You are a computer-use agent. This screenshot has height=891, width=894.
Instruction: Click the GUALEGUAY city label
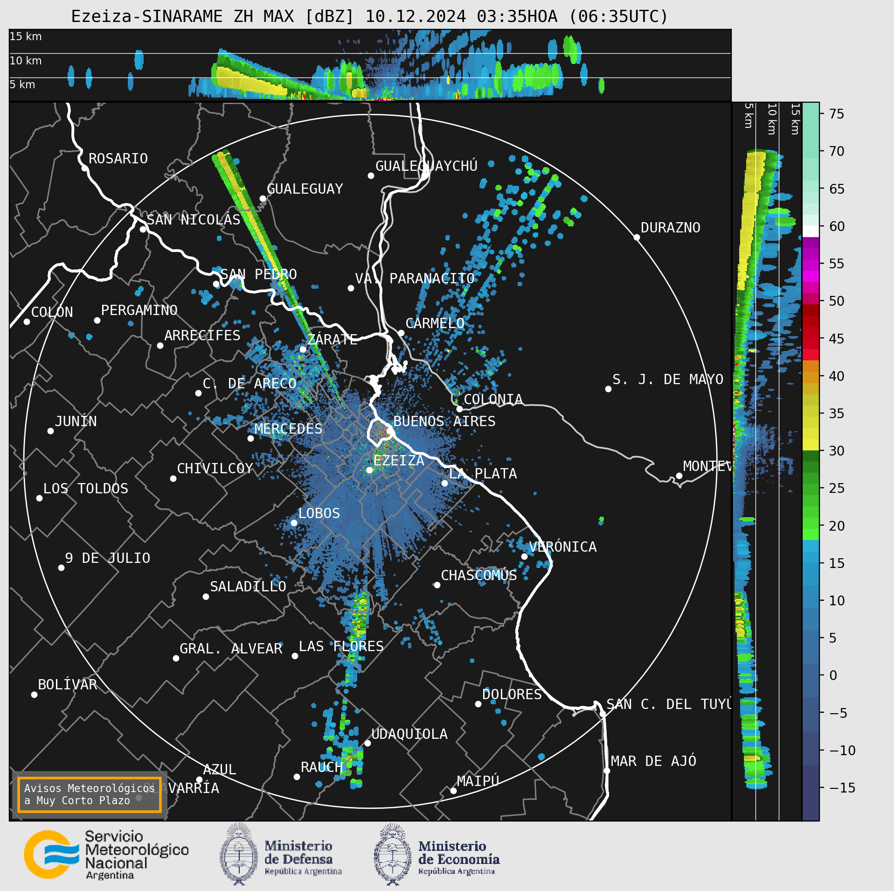coord(305,189)
